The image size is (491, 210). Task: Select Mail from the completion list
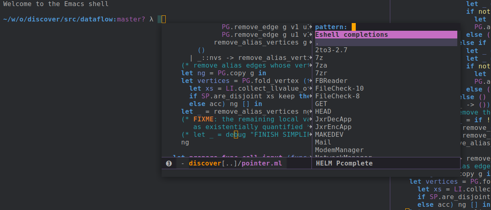click(x=323, y=142)
